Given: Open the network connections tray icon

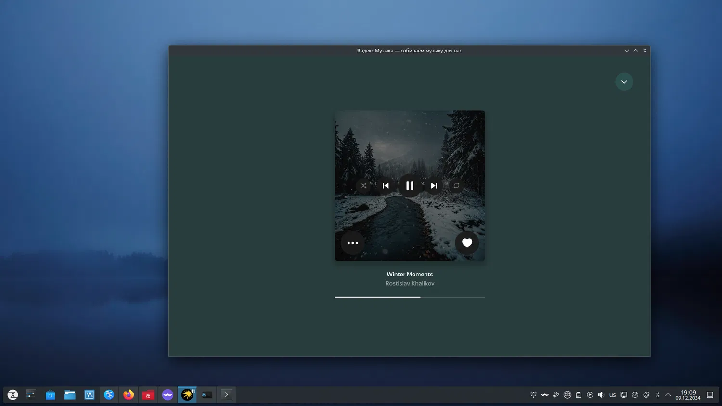Looking at the screenshot, I should (x=624, y=395).
